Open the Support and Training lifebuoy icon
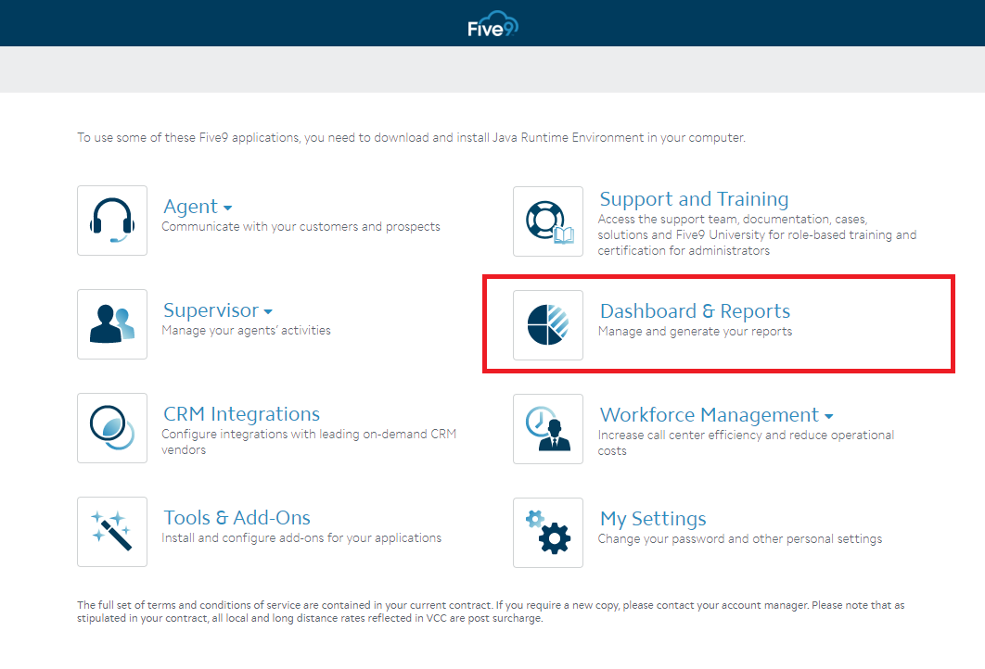 (548, 221)
